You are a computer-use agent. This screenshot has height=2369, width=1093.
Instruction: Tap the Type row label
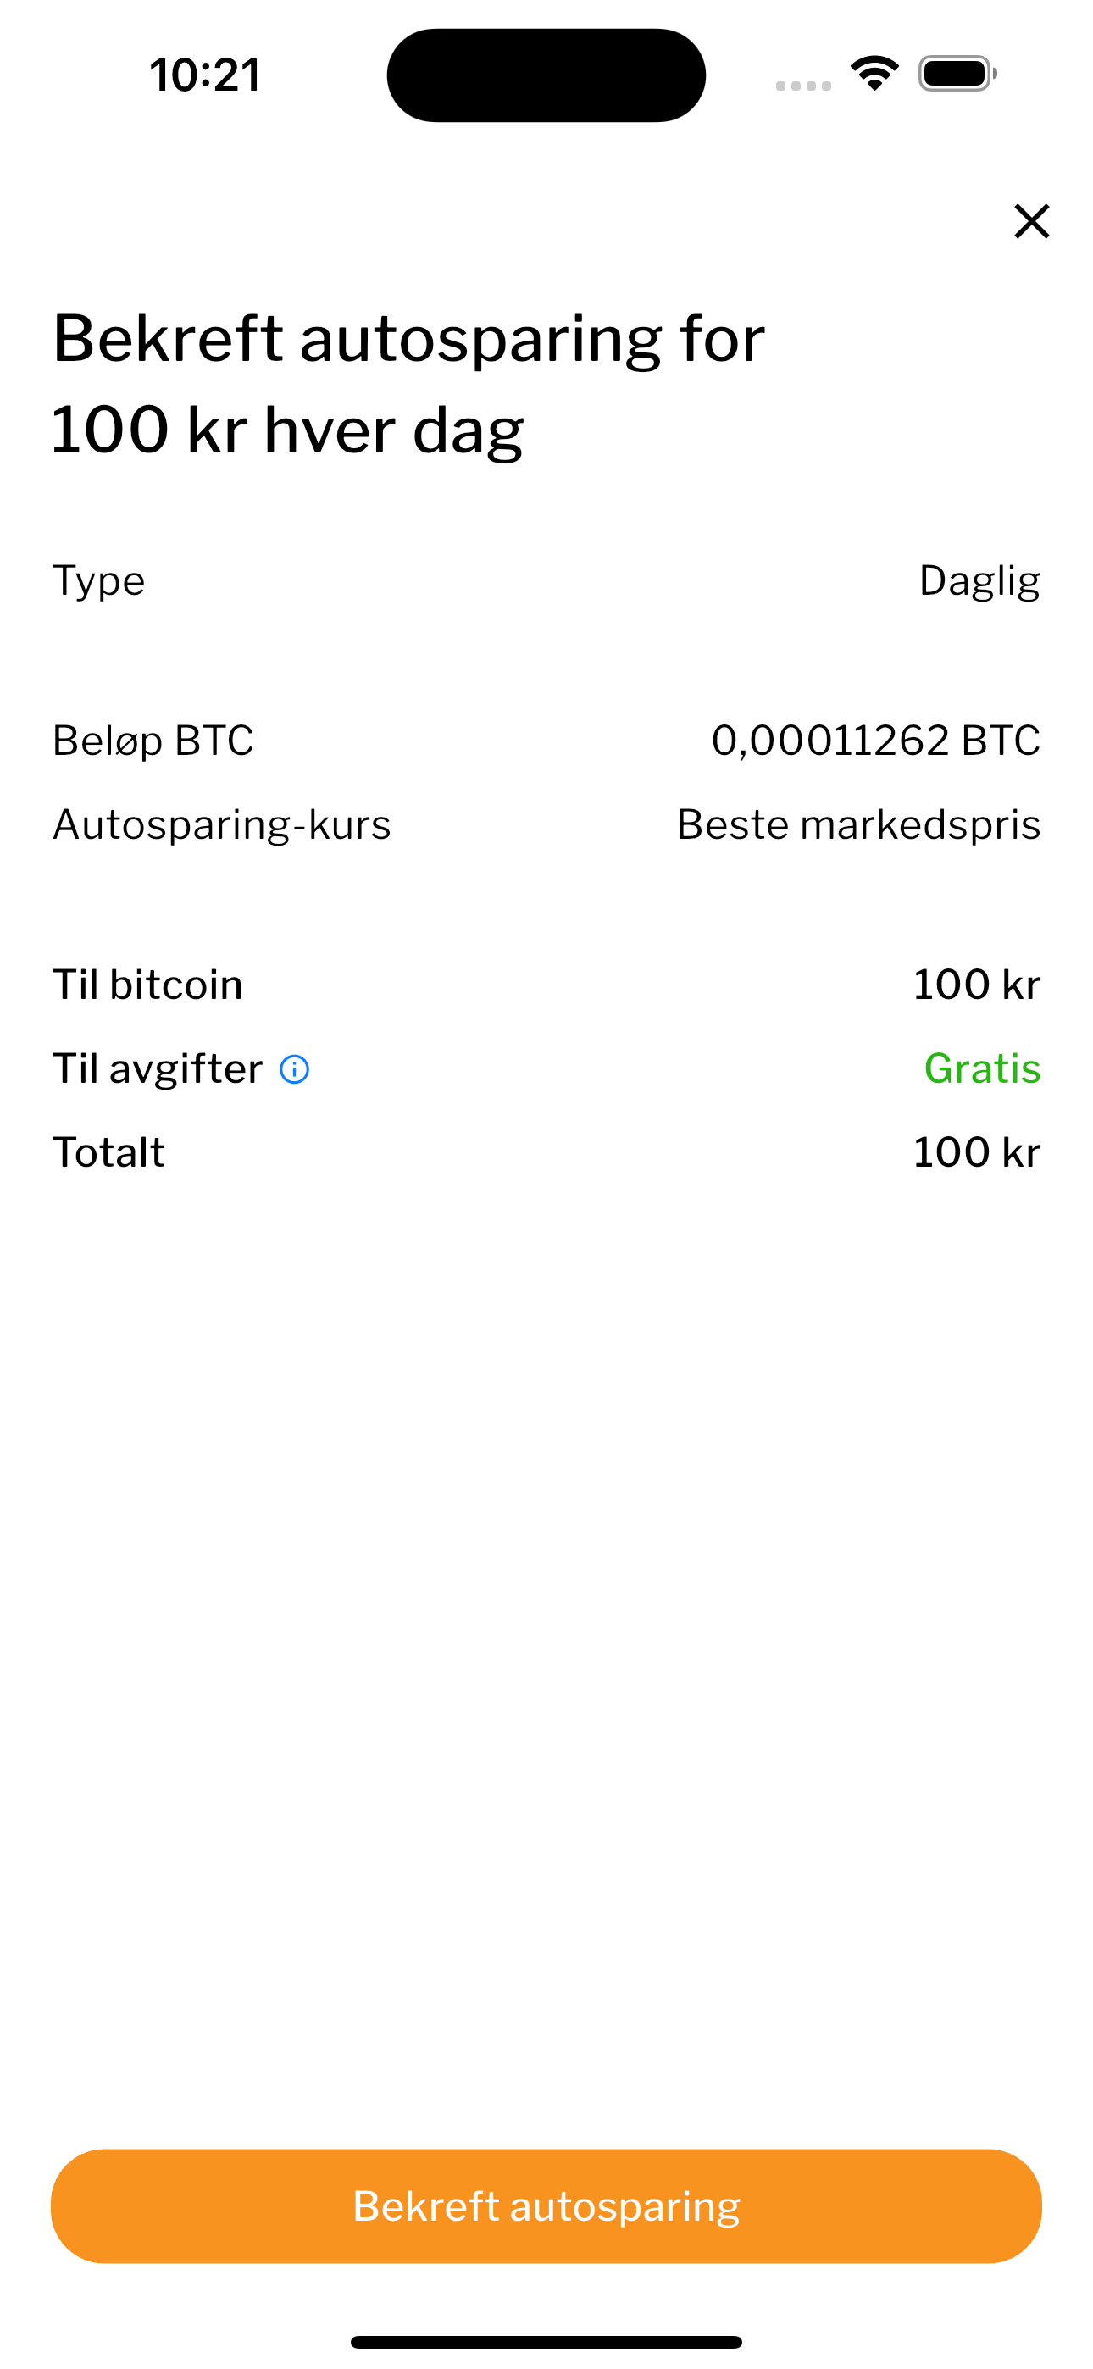(98, 581)
